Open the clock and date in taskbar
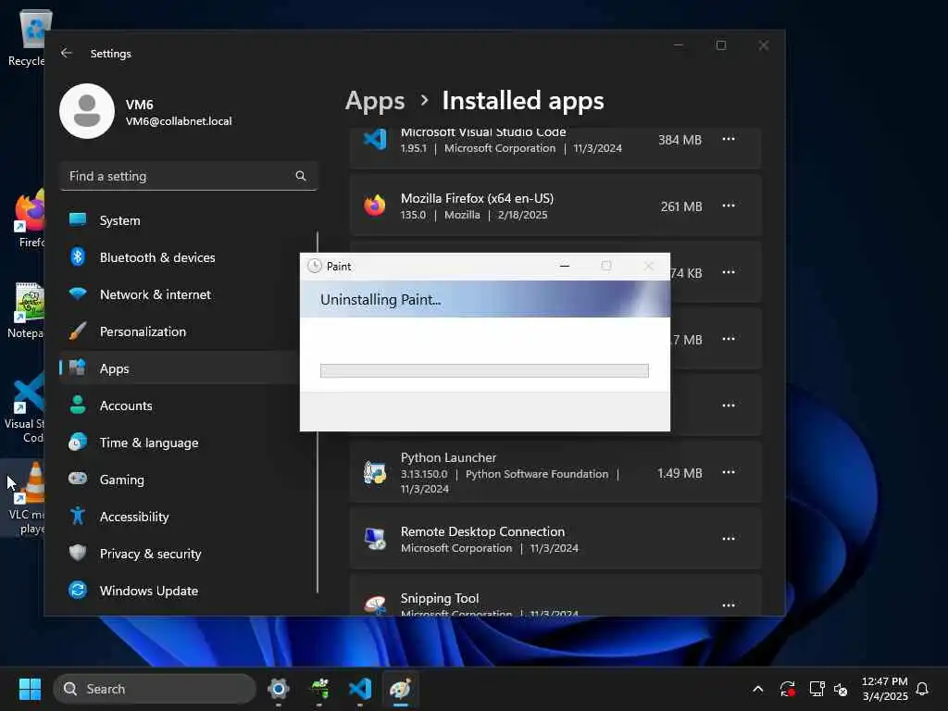The width and height of the screenshot is (948, 711). [x=884, y=689]
